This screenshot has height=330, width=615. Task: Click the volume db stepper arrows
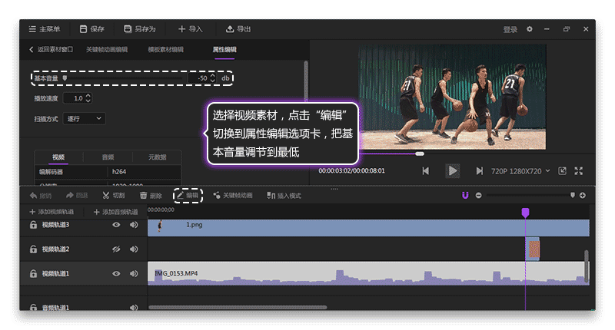coord(213,78)
